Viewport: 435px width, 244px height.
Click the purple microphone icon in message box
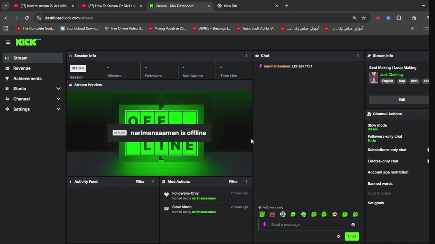tap(264, 224)
